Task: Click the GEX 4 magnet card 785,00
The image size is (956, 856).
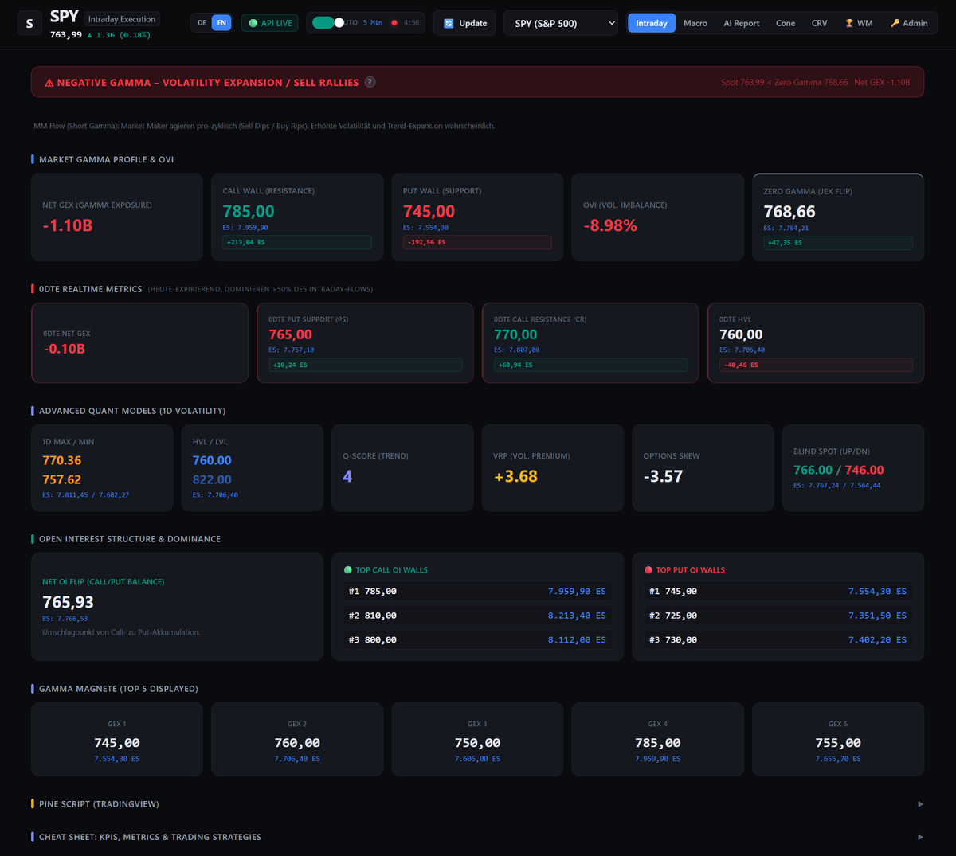Action: click(x=658, y=739)
